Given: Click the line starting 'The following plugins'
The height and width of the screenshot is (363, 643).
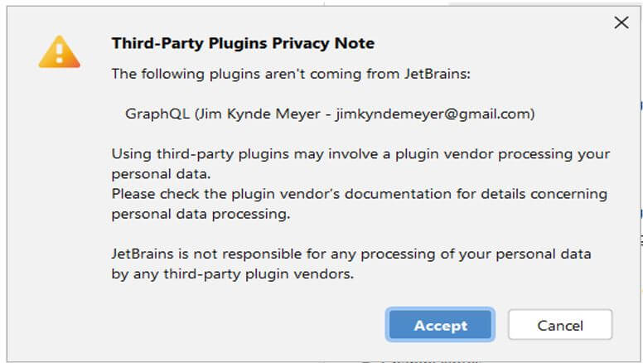Looking at the screenshot, I should [x=290, y=74].
